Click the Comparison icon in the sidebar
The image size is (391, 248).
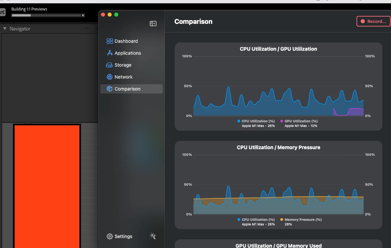[110, 89]
